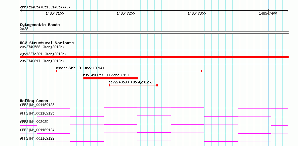Open the RefSeq Genes track title
Image resolution: width=298 pixels, height=146 pixels.
34,101
